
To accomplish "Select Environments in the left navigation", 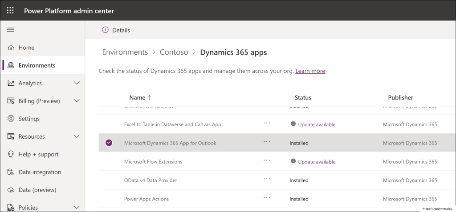I will click(x=37, y=65).
